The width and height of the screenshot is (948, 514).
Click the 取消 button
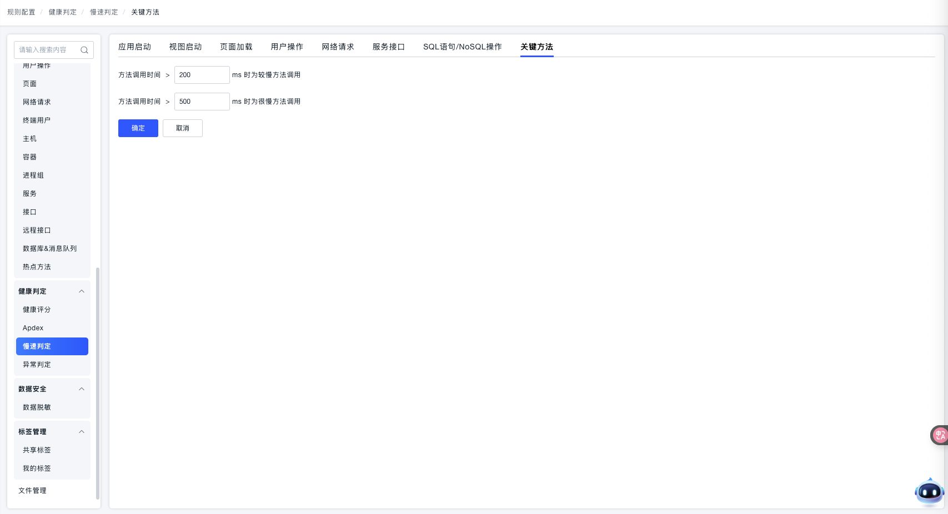tap(183, 128)
